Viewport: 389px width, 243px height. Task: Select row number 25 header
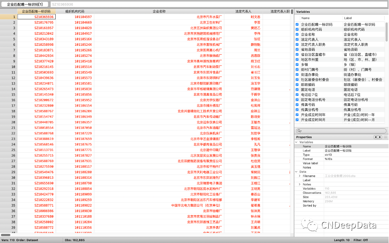(x=9, y=150)
